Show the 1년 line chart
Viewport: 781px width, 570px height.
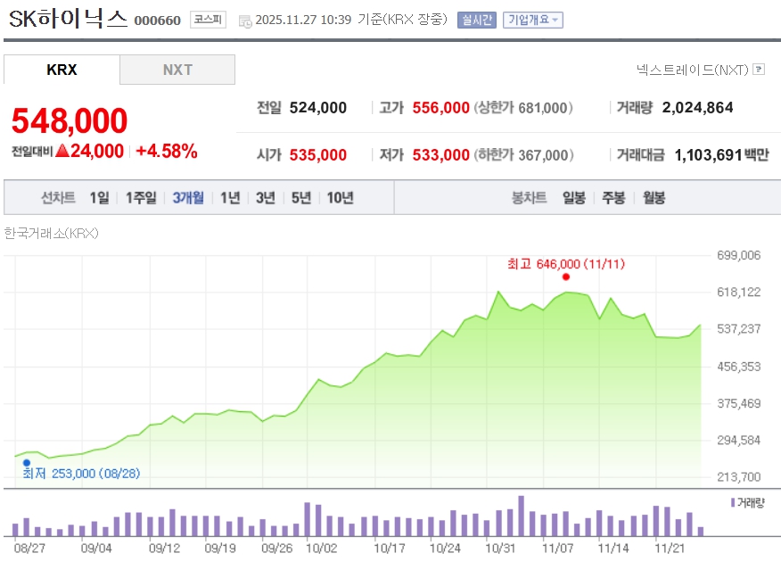230,198
